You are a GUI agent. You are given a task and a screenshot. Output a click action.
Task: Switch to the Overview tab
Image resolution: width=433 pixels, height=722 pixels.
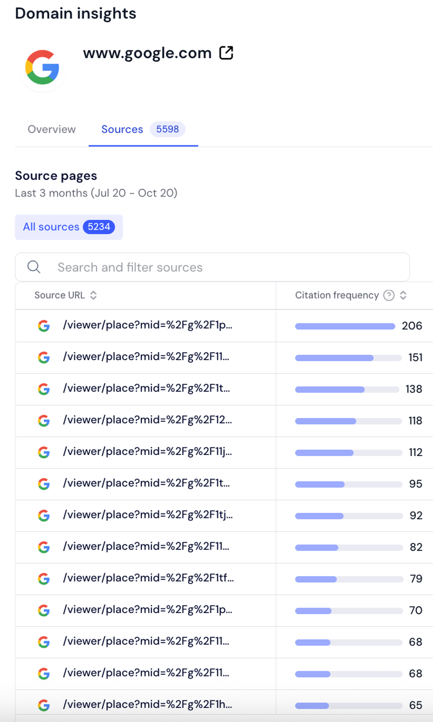click(x=52, y=129)
